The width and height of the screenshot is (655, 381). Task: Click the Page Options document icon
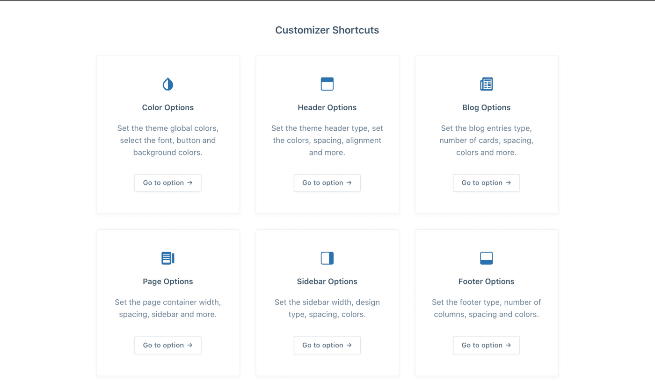pyautogui.click(x=167, y=258)
